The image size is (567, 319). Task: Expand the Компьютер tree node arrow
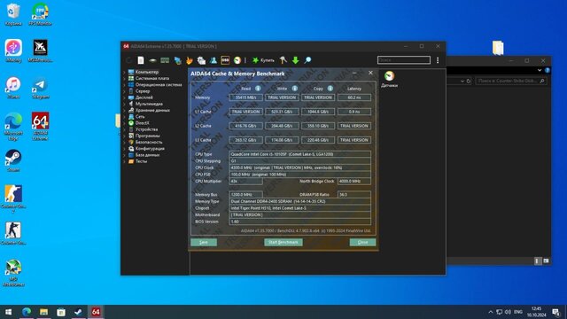[x=124, y=72]
